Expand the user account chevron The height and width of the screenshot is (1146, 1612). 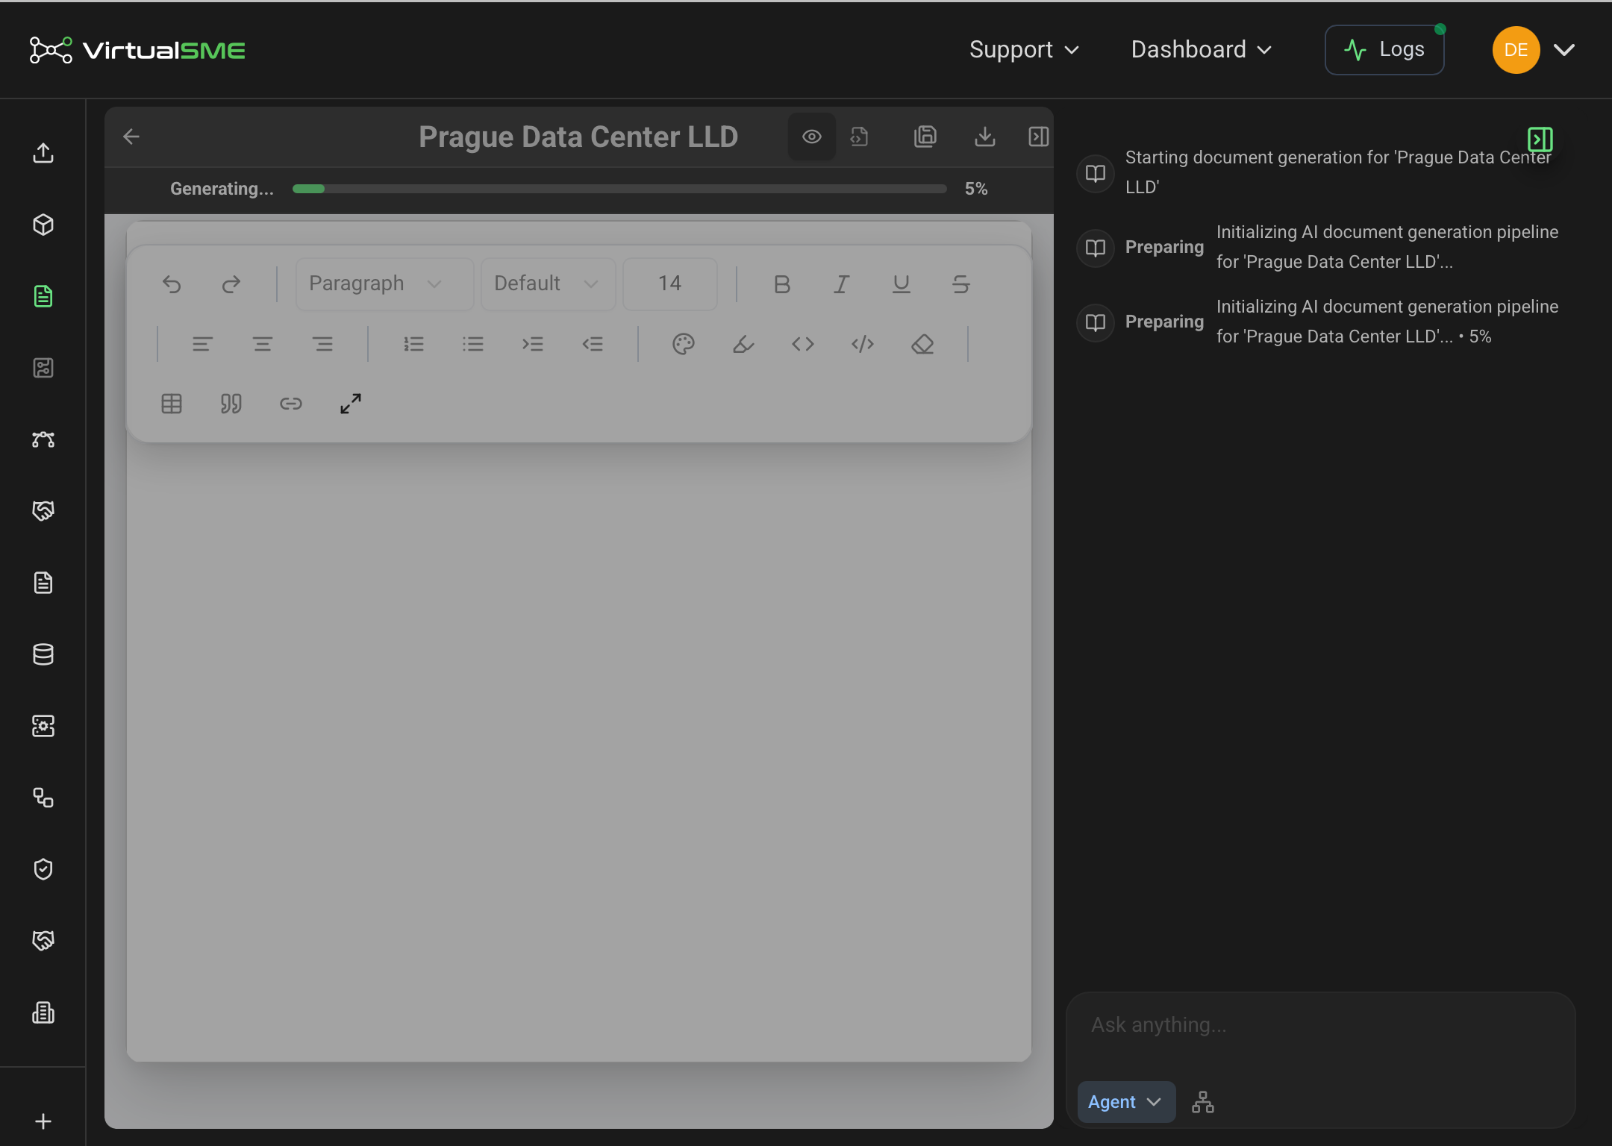click(x=1564, y=50)
